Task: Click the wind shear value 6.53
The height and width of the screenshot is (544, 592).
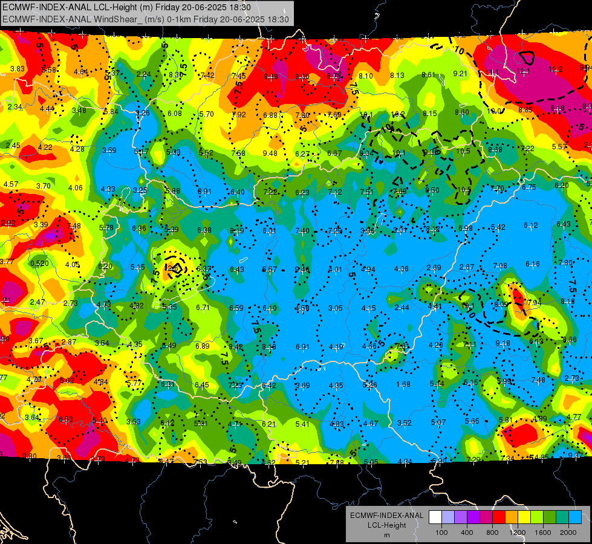Action: [x=66, y=419]
